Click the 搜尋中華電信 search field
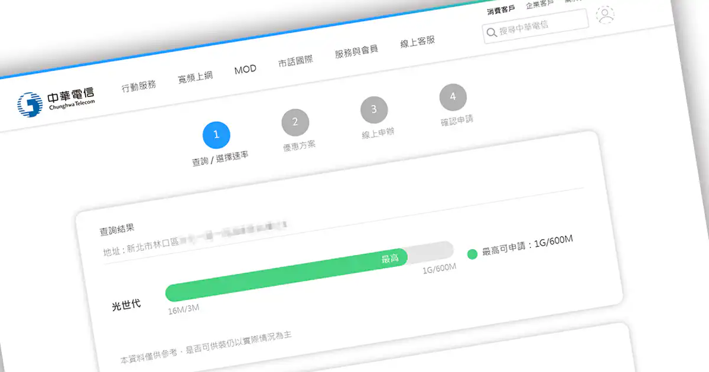709x372 pixels. [x=541, y=25]
